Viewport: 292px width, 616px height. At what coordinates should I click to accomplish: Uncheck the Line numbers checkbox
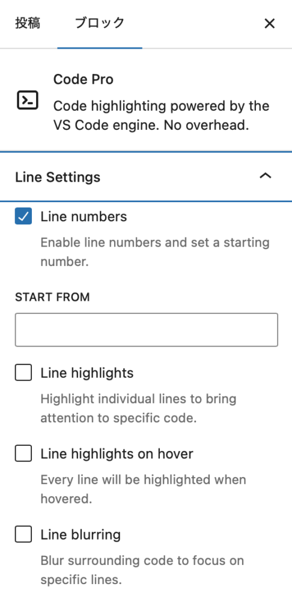coord(23,217)
